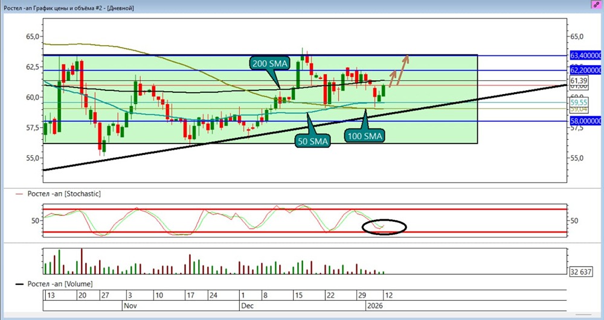The width and height of the screenshot is (604, 320).
Task: Click the 50 label left of Stochastic panel
Action: (36, 221)
